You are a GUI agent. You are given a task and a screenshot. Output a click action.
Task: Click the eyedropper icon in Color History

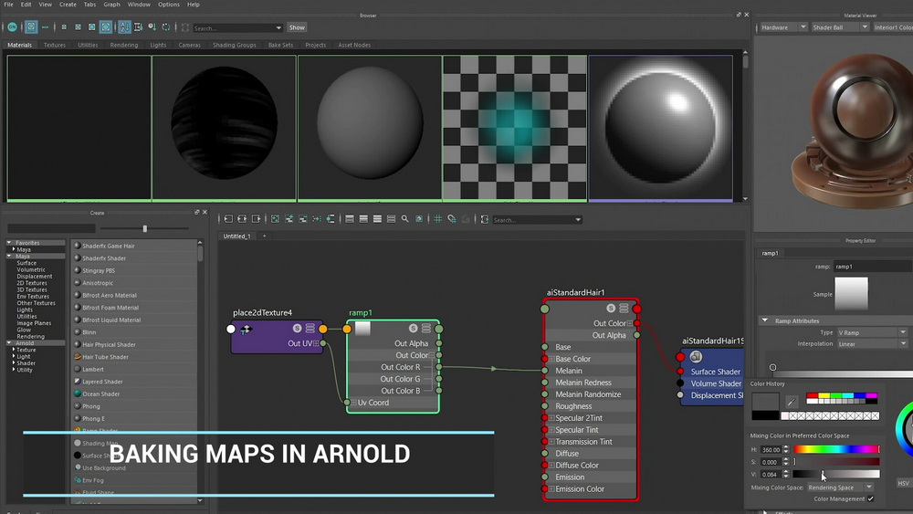pos(792,402)
